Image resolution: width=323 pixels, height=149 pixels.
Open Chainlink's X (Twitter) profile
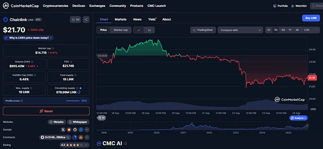coord(63,130)
